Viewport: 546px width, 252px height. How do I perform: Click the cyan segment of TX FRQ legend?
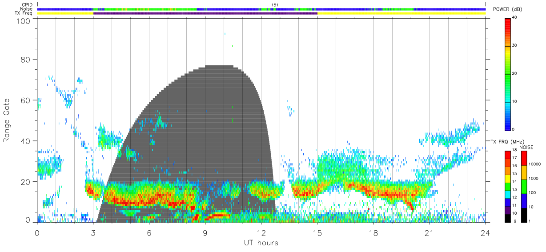pyautogui.click(x=508, y=195)
